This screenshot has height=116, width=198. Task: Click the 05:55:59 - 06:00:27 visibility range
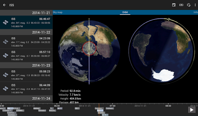tap(41, 56)
